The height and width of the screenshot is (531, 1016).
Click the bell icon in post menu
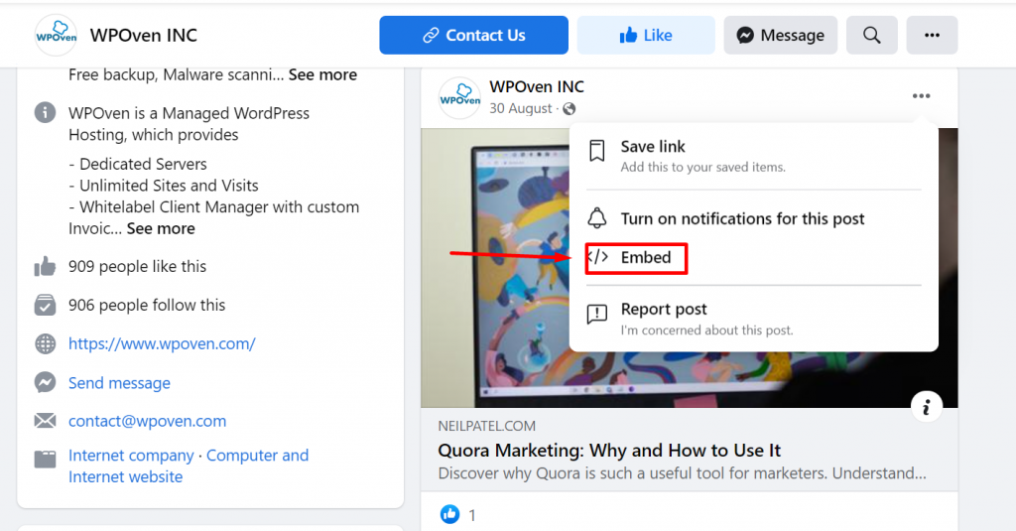pyautogui.click(x=596, y=218)
